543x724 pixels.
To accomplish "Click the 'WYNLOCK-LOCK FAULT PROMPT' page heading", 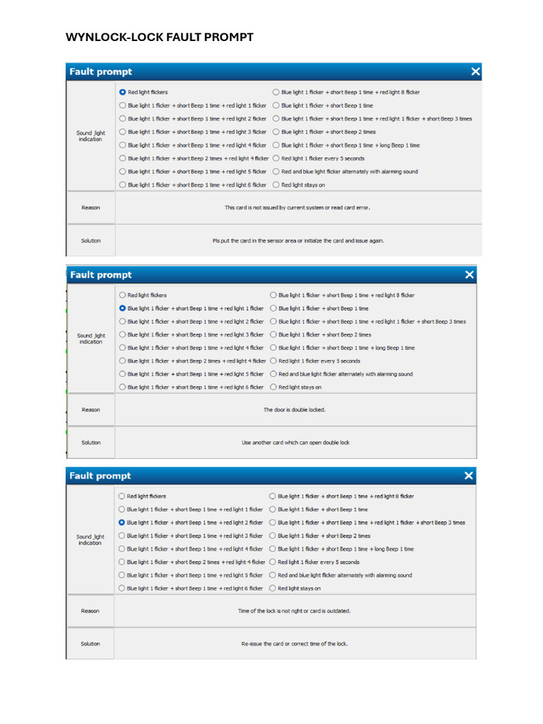I will pos(159,37).
